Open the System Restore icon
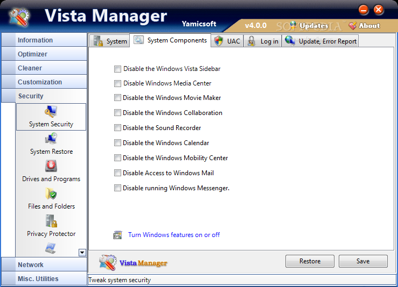 point(51,139)
